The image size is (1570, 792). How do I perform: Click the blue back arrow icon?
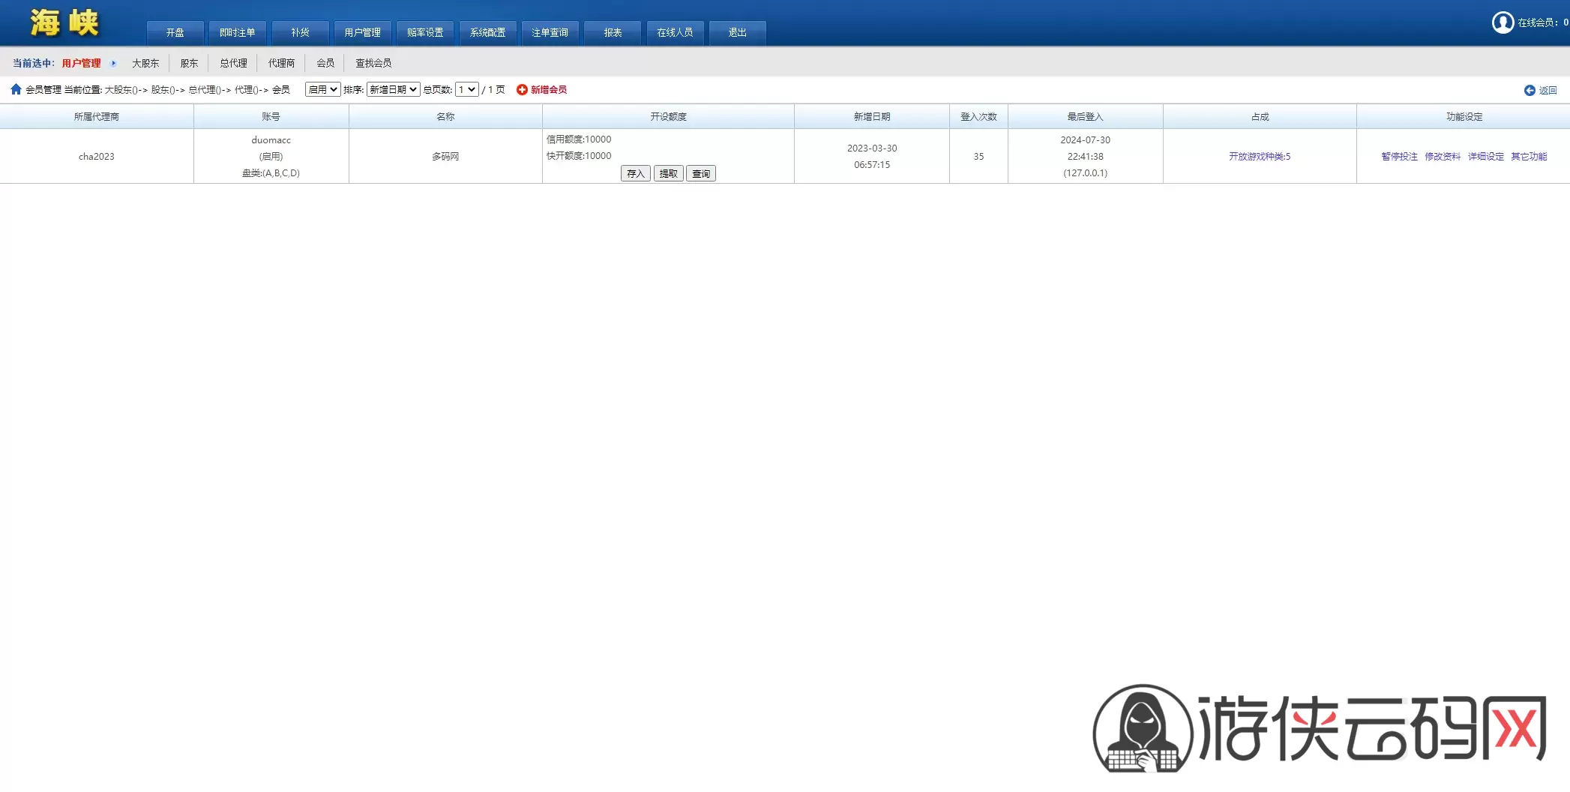(1530, 91)
